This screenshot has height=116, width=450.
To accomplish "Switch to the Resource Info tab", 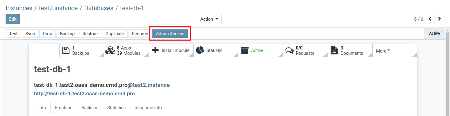I will (148, 108).
